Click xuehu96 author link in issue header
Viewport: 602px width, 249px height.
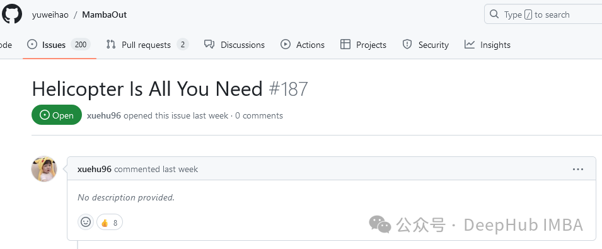103,116
